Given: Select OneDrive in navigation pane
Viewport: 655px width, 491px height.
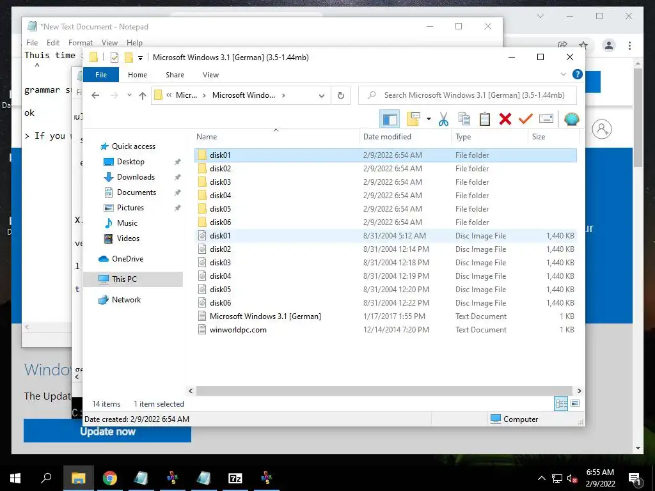Looking at the screenshot, I should [x=127, y=259].
